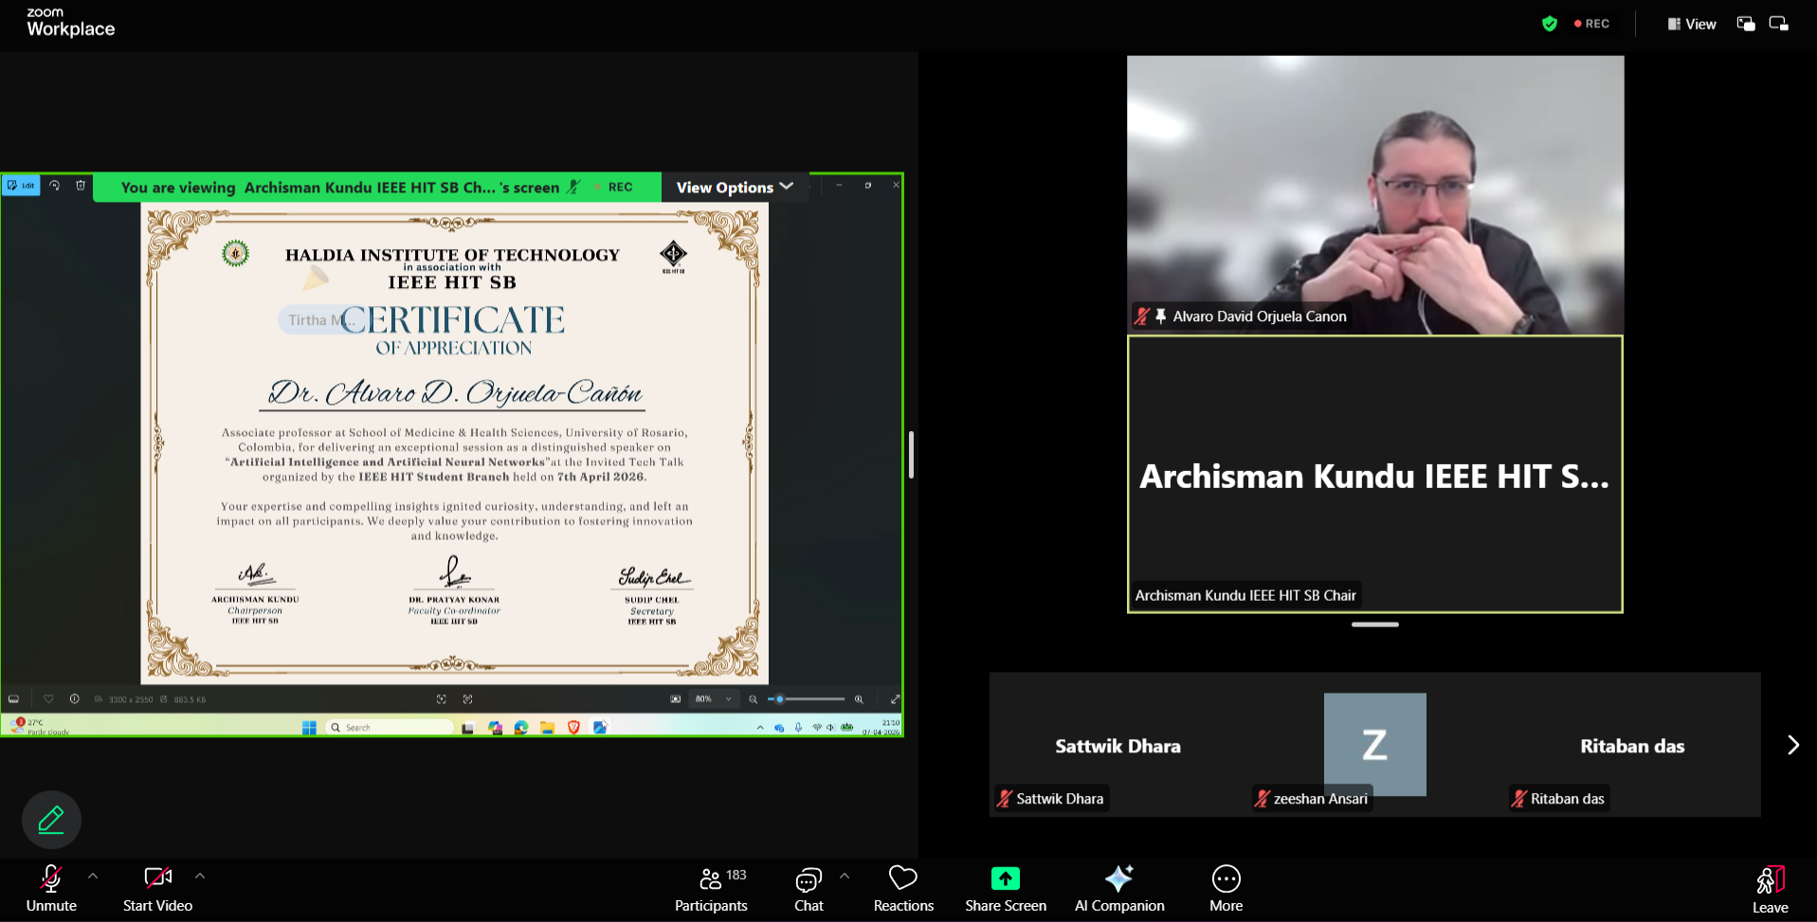Click the REC recording indicator at top right

pos(1592,24)
